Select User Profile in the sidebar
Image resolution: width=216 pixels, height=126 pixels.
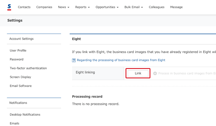click(x=18, y=50)
